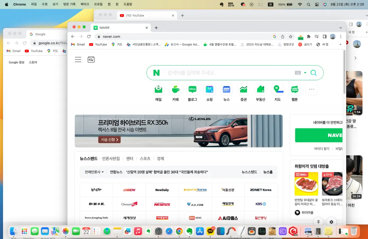
Task: Open the 뉴스홈 link
Action: [268, 172]
